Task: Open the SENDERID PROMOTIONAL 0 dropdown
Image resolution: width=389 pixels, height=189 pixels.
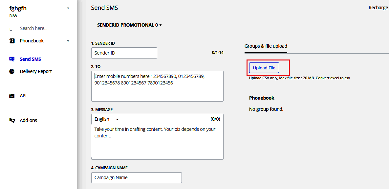Action: coord(129,25)
